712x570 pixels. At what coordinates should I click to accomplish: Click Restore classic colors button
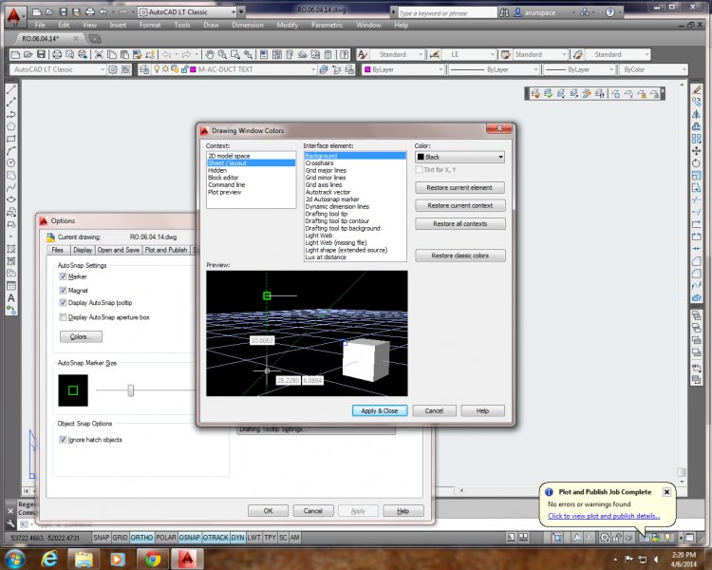coord(459,256)
